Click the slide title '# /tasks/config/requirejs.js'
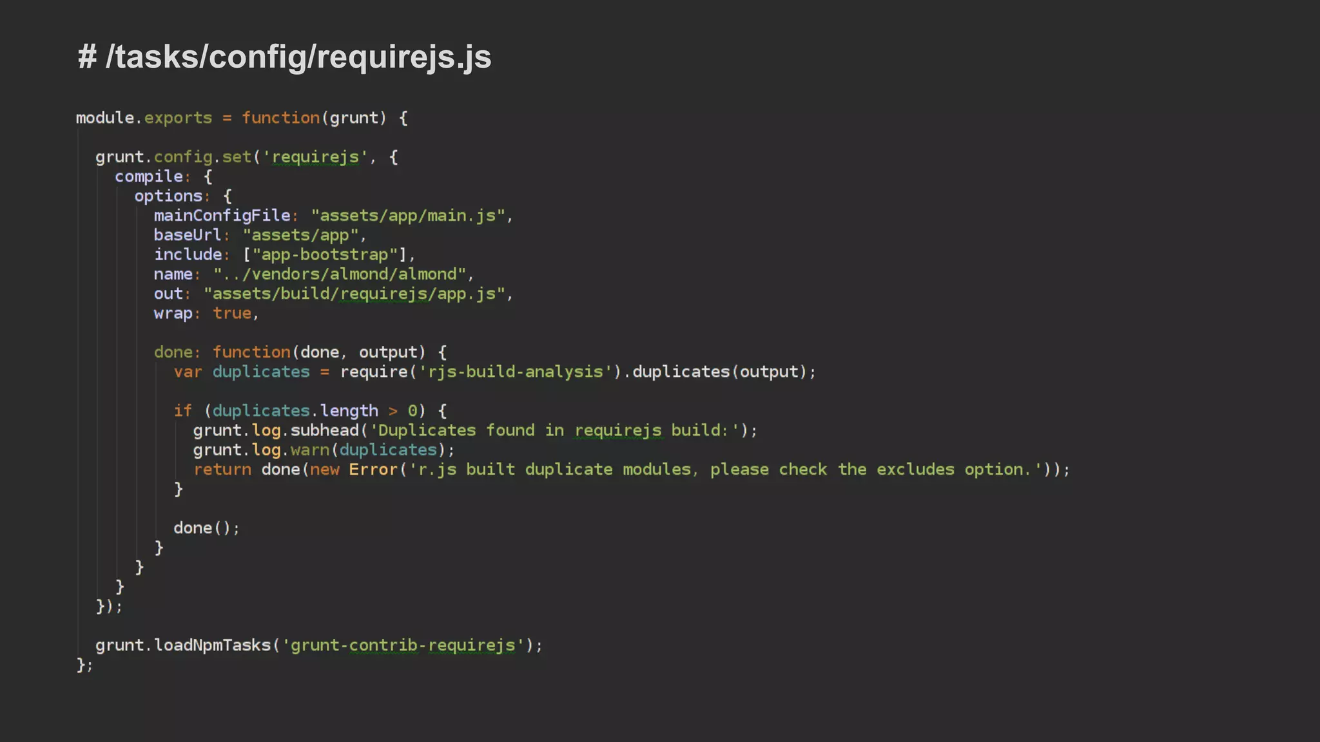1320x742 pixels. click(x=284, y=57)
